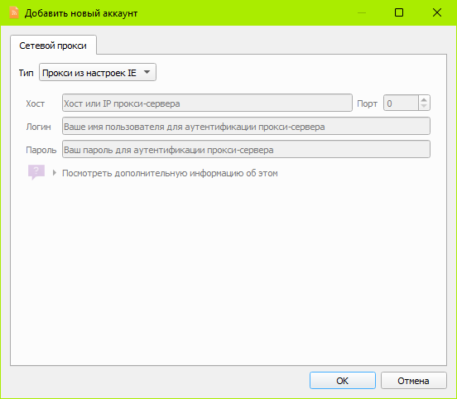Expand additional information disclosure triangle

coord(54,173)
